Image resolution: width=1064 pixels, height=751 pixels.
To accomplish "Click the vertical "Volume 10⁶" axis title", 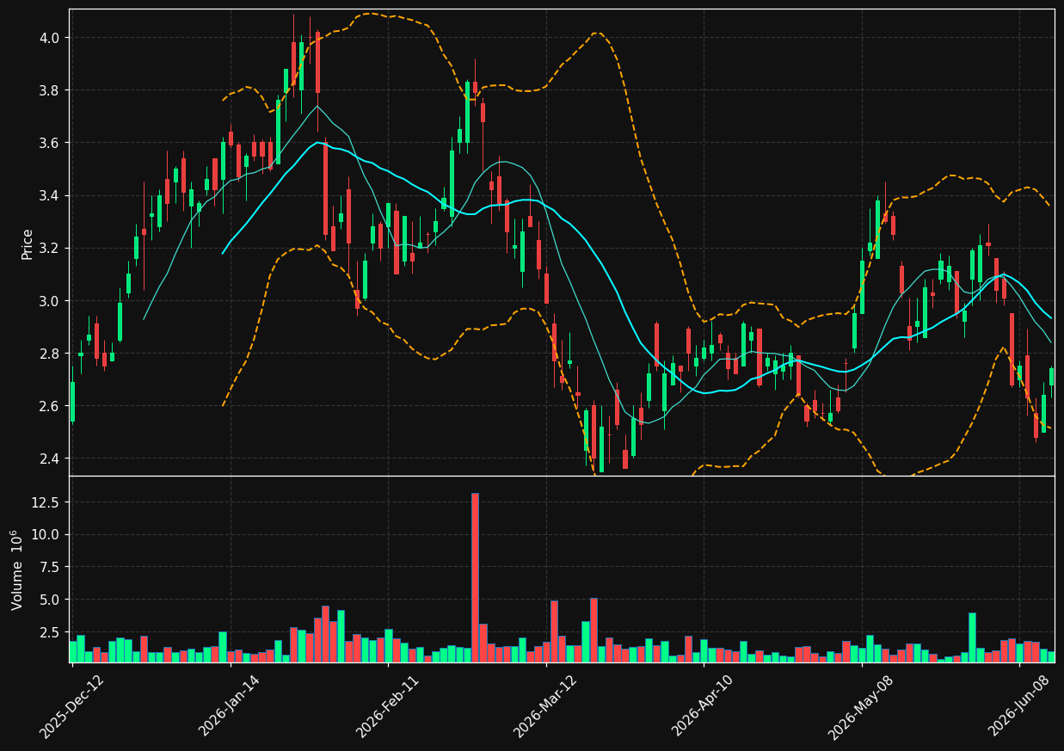I will tap(17, 569).
